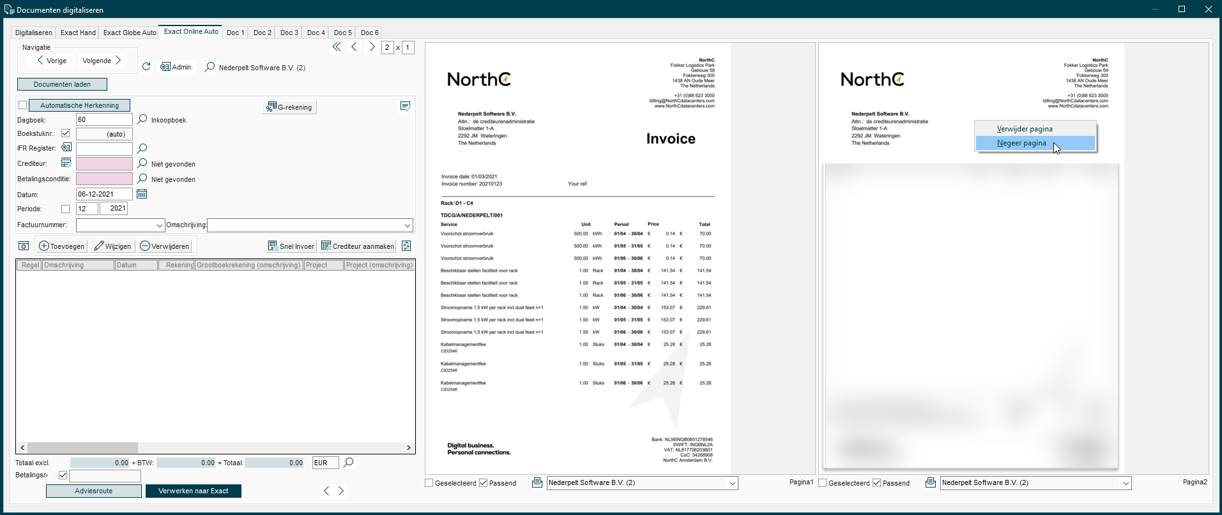Click the Betalingsconditie search magnifier
The width and height of the screenshot is (1222, 515).
coord(142,179)
